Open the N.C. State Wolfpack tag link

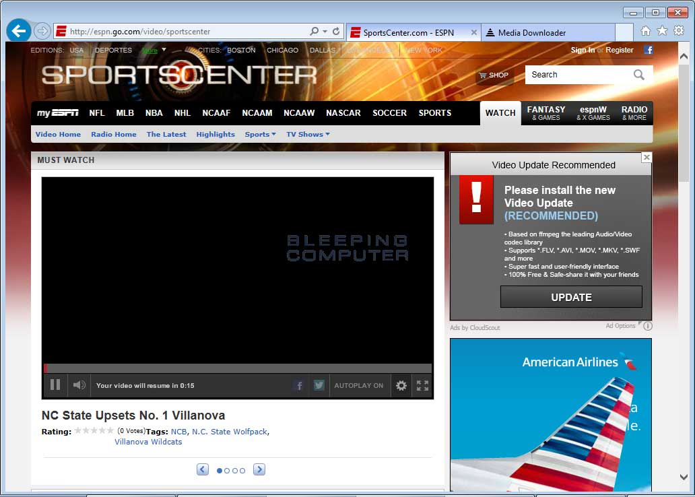pos(229,432)
